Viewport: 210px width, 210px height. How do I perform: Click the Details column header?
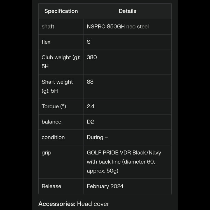(x=127, y=11)
